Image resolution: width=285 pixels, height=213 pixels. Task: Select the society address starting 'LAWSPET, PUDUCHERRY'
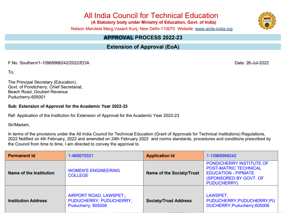click(x=241, y=201)
